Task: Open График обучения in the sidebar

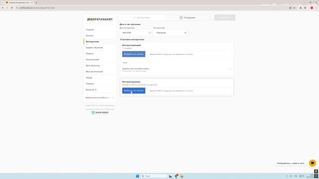Action: tap(94, 48)
